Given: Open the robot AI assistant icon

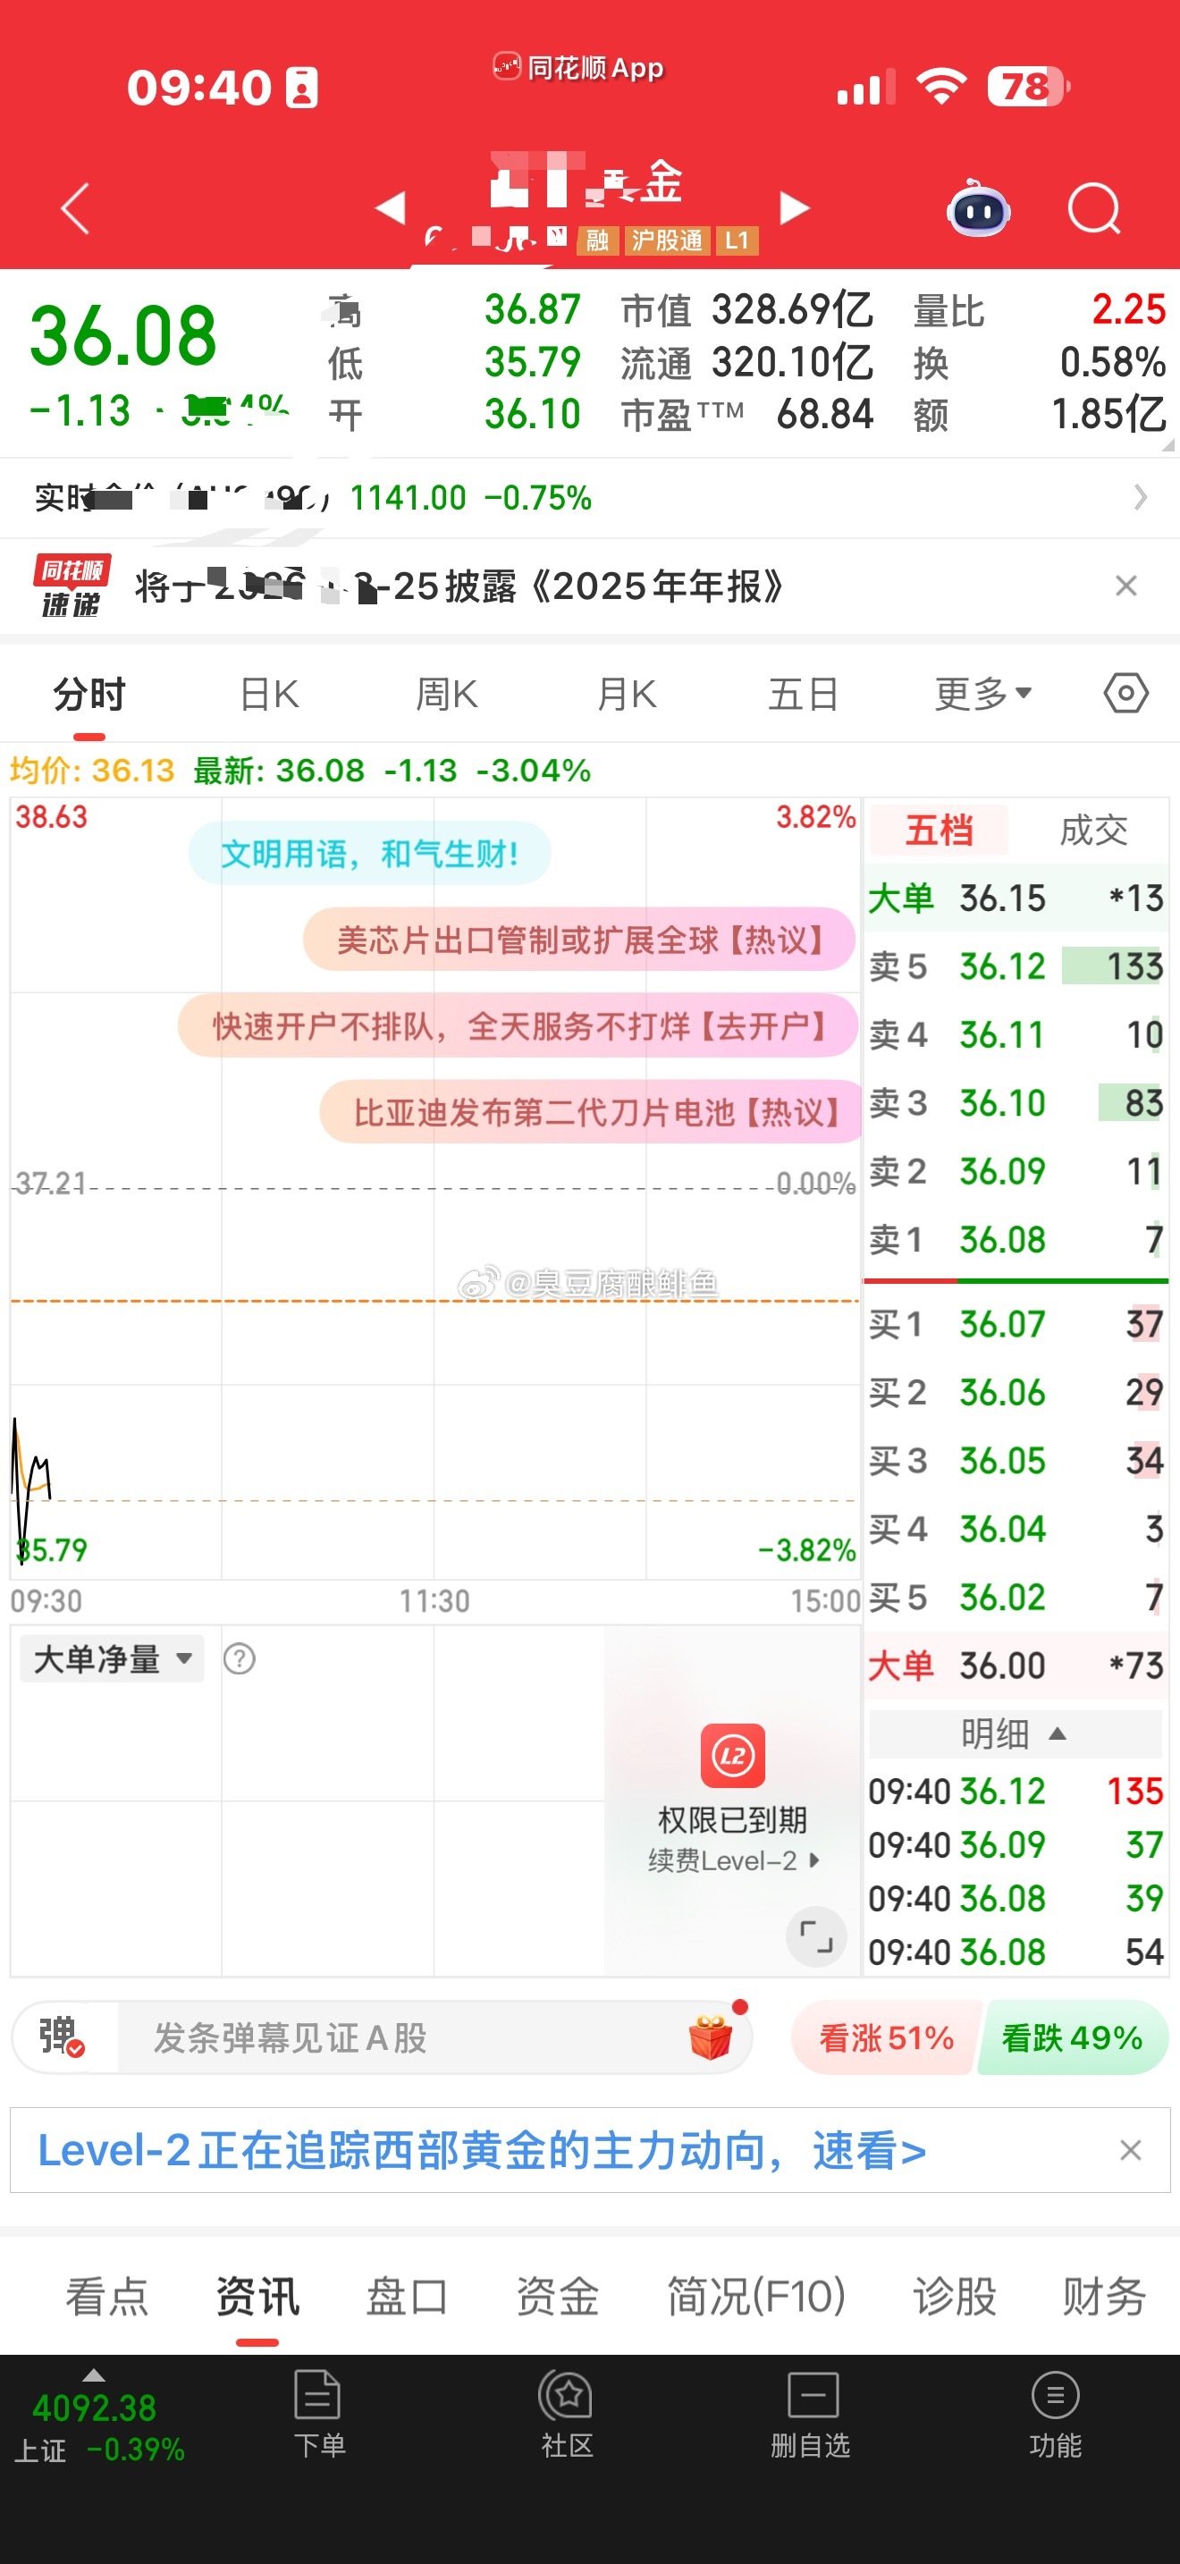Looking at the screenshot, I should 978,208.
